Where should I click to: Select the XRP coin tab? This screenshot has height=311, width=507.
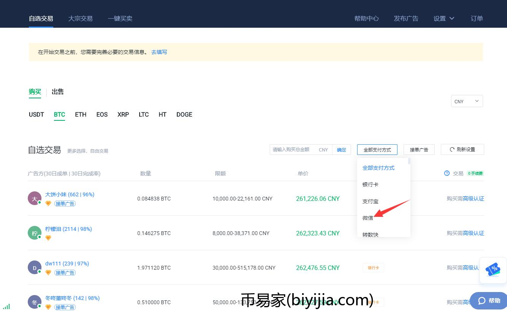tap(123, 114)
